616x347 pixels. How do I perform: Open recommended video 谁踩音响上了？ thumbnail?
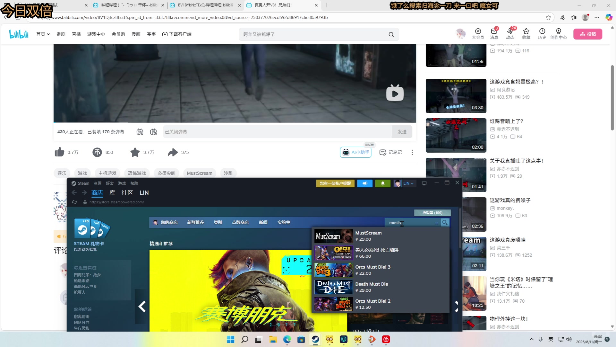click(x=456, y=135)
